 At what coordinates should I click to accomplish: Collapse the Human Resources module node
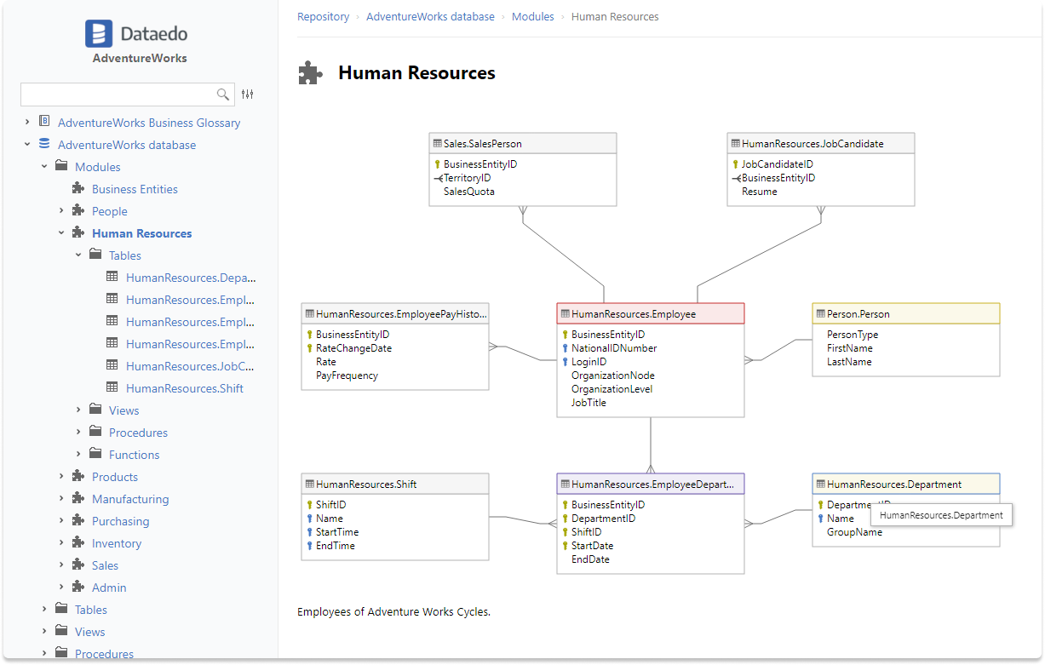click(x=61, y=233)
